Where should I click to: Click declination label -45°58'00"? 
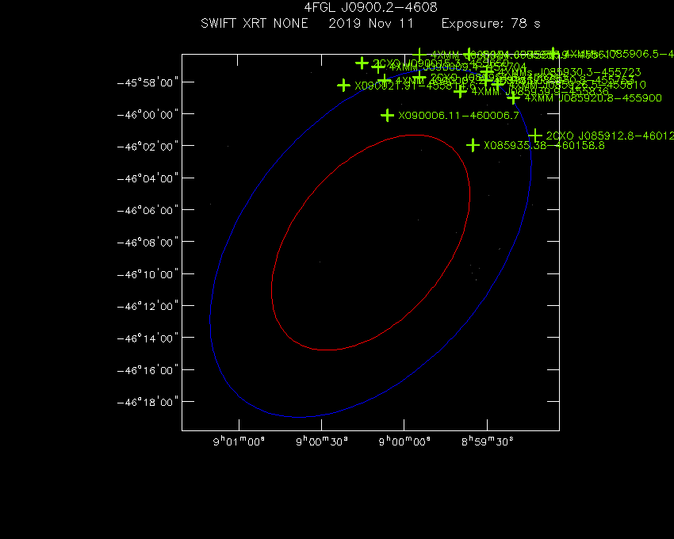tap(147, 82)
